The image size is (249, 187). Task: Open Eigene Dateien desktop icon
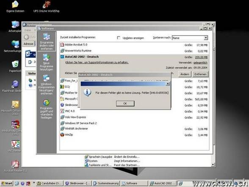coord(15,7)
